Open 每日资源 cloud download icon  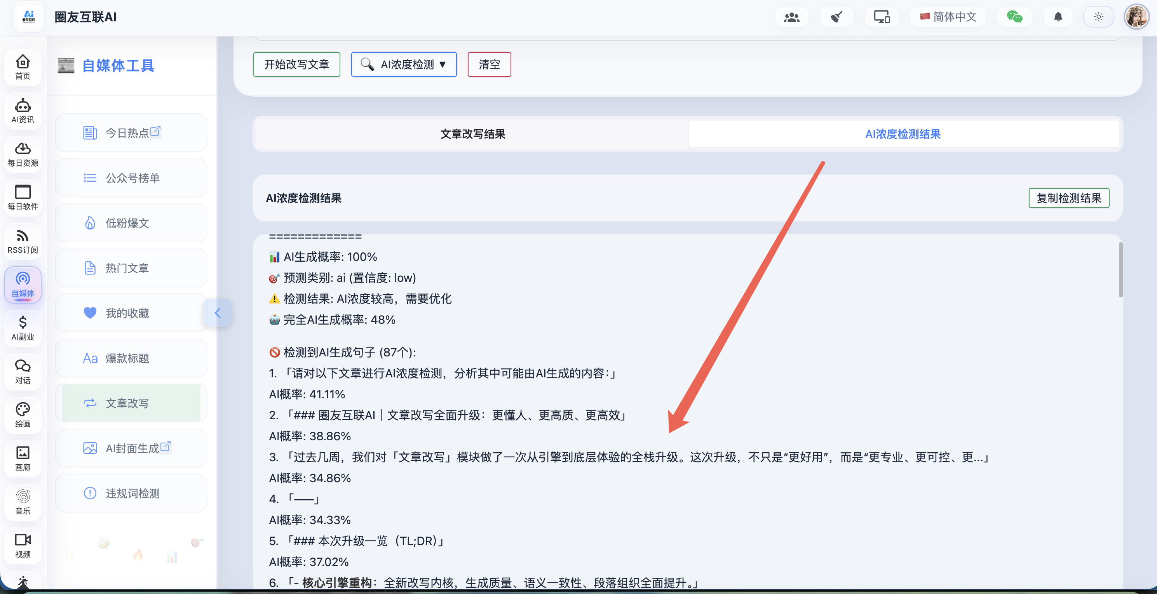coord(23,154)
